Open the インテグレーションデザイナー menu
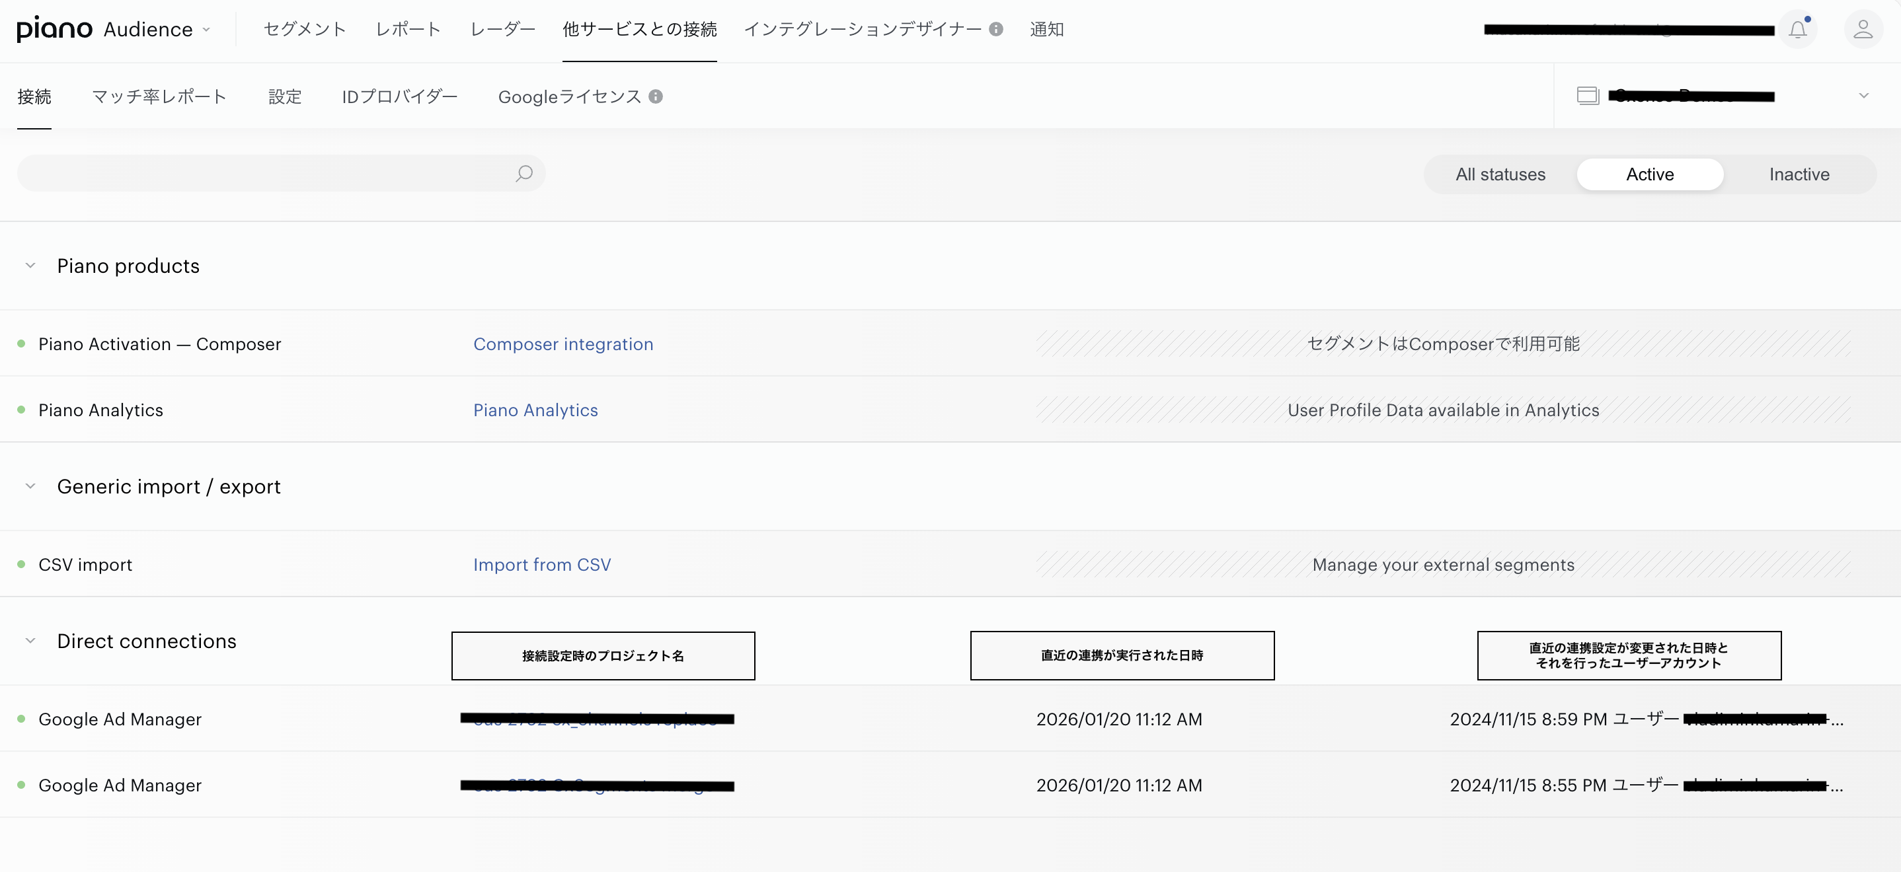 tap(862, 30)
